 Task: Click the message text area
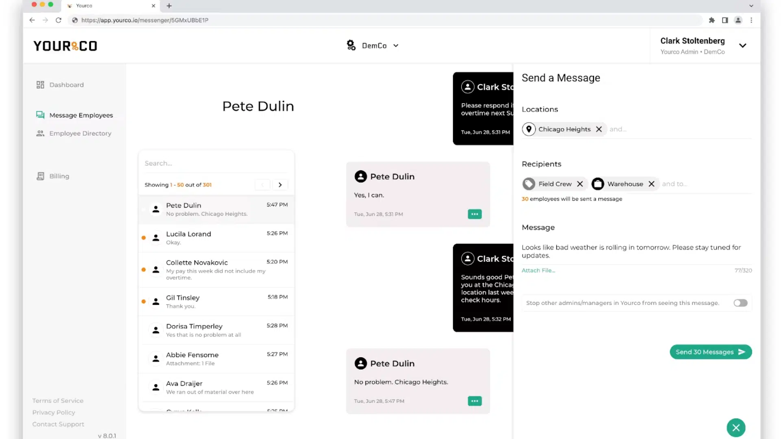[x=637, y=252]
